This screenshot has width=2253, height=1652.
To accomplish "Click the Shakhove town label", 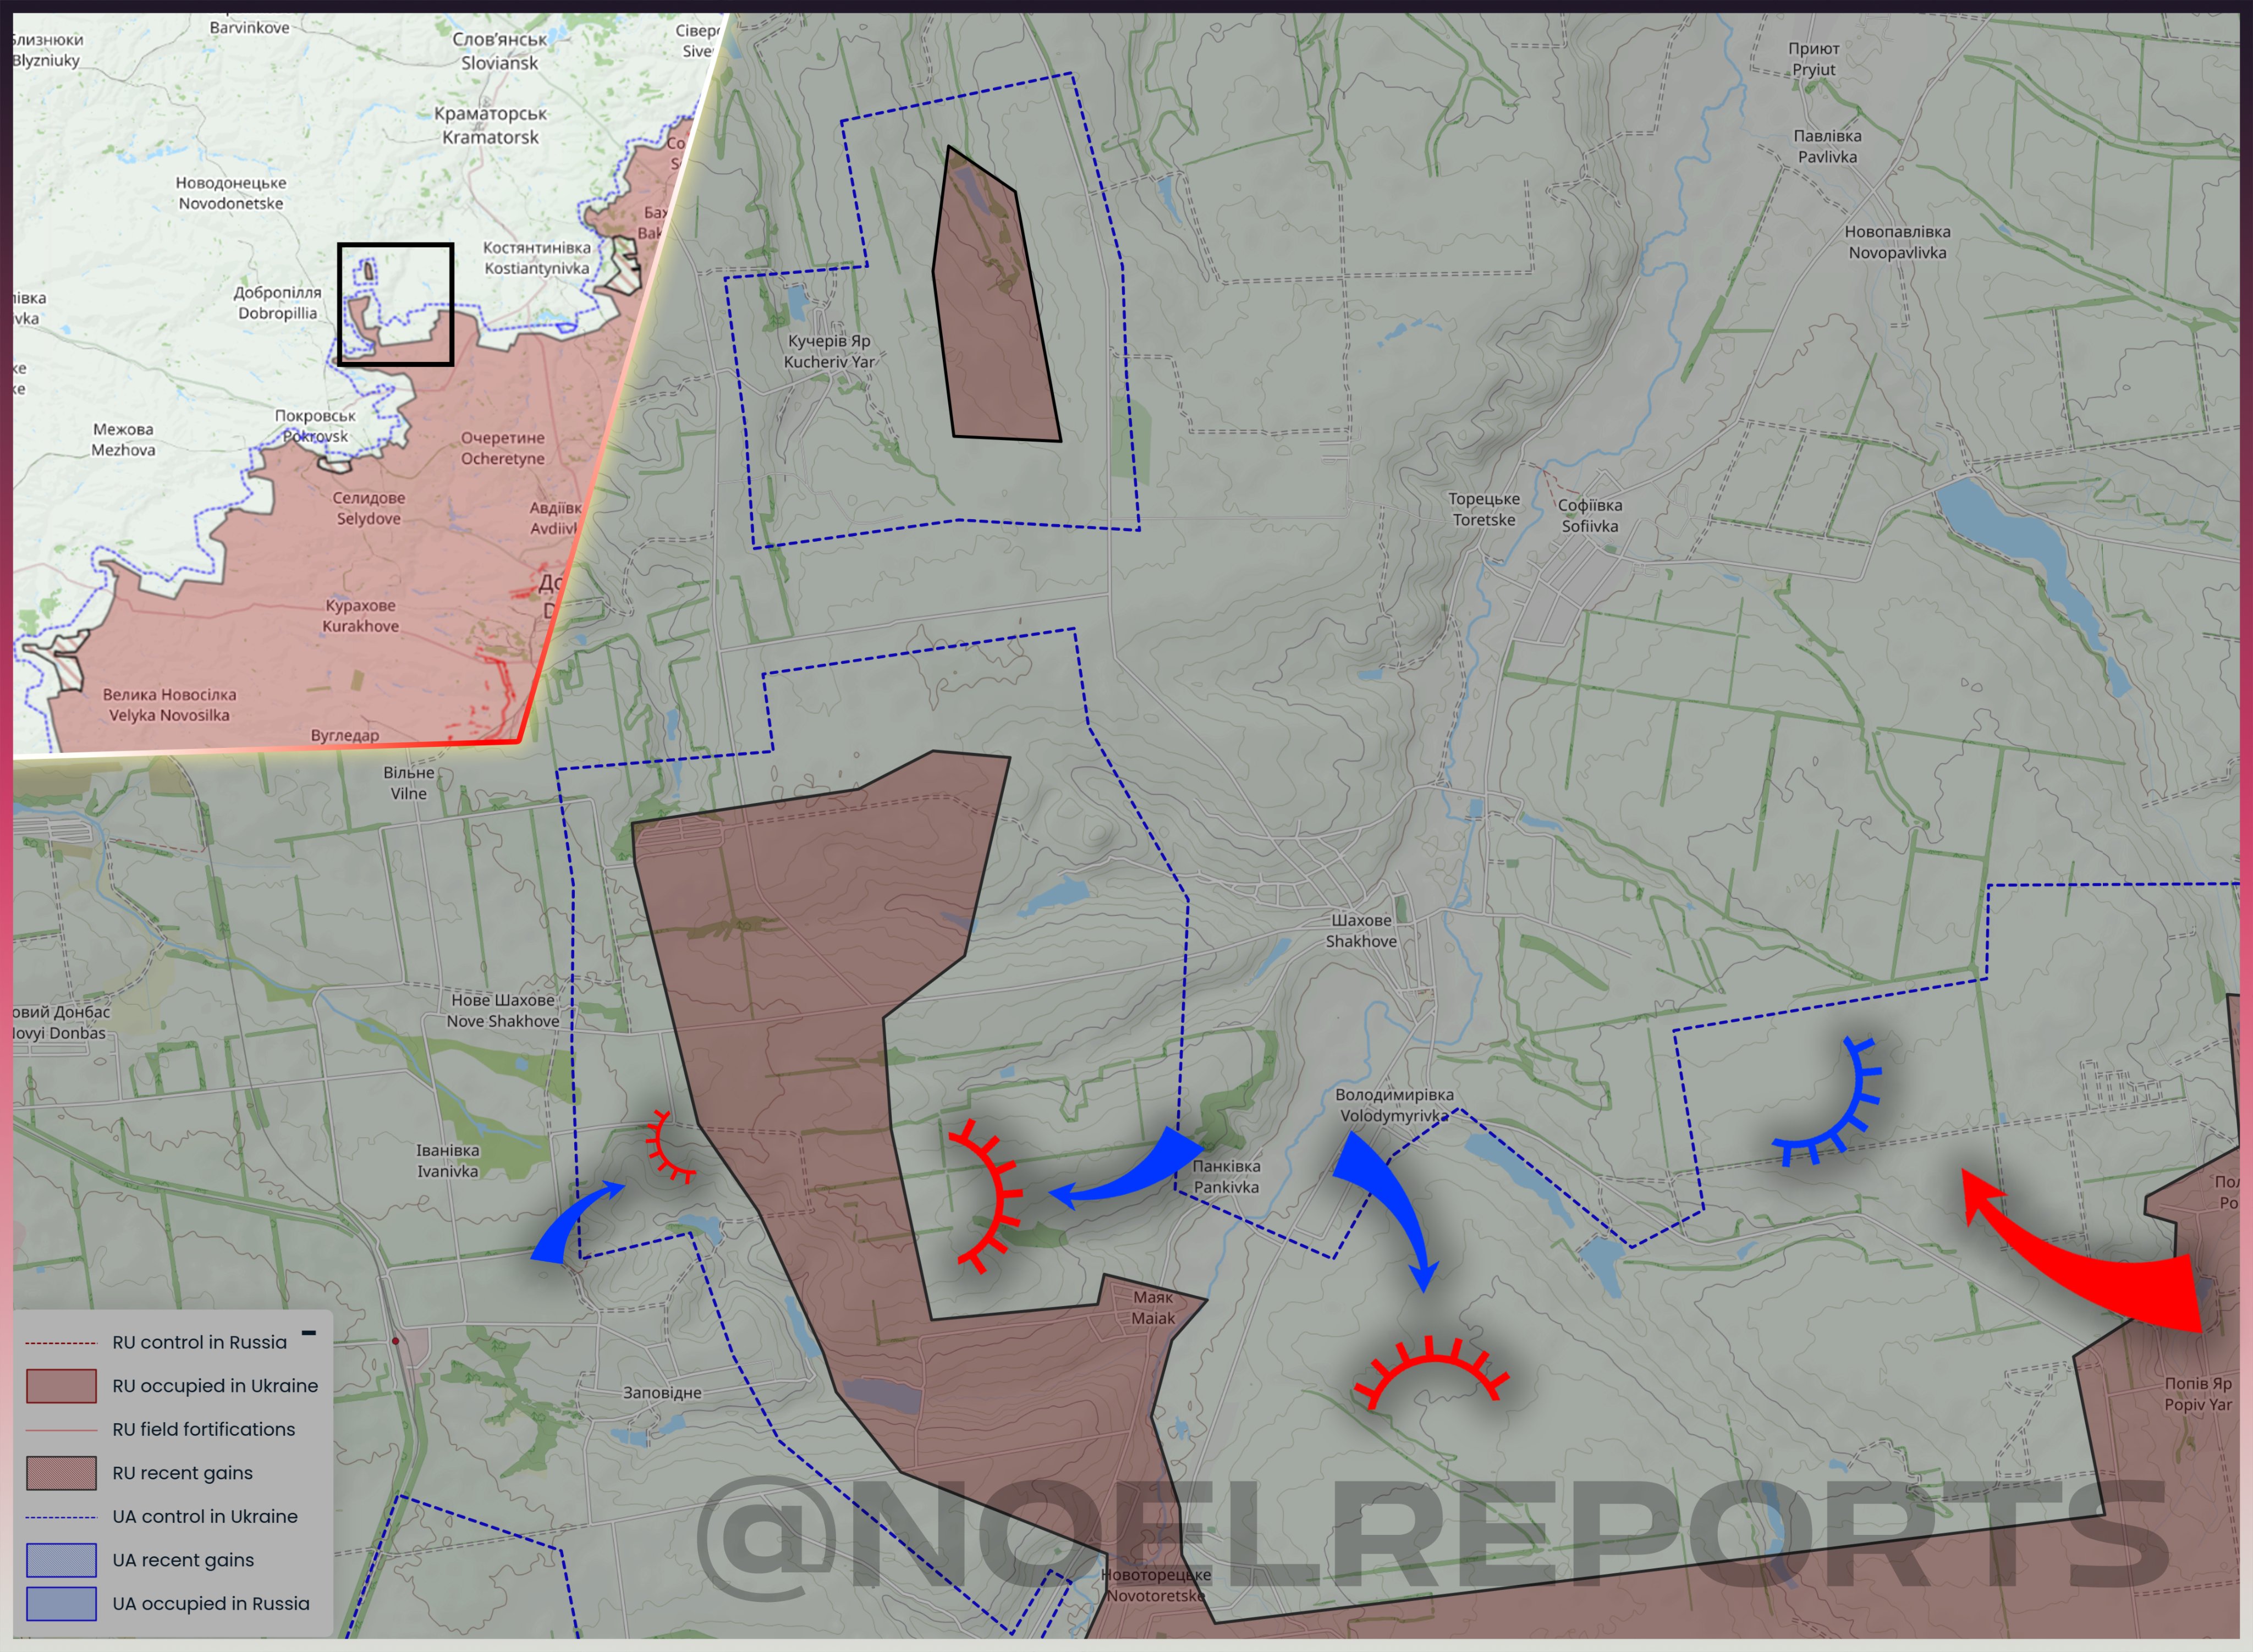I will click(x=1361, y=931).
